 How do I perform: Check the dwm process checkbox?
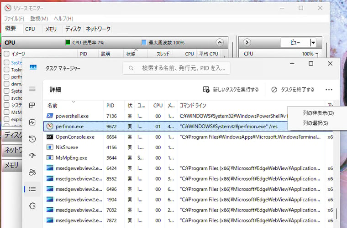coord(7,84)
